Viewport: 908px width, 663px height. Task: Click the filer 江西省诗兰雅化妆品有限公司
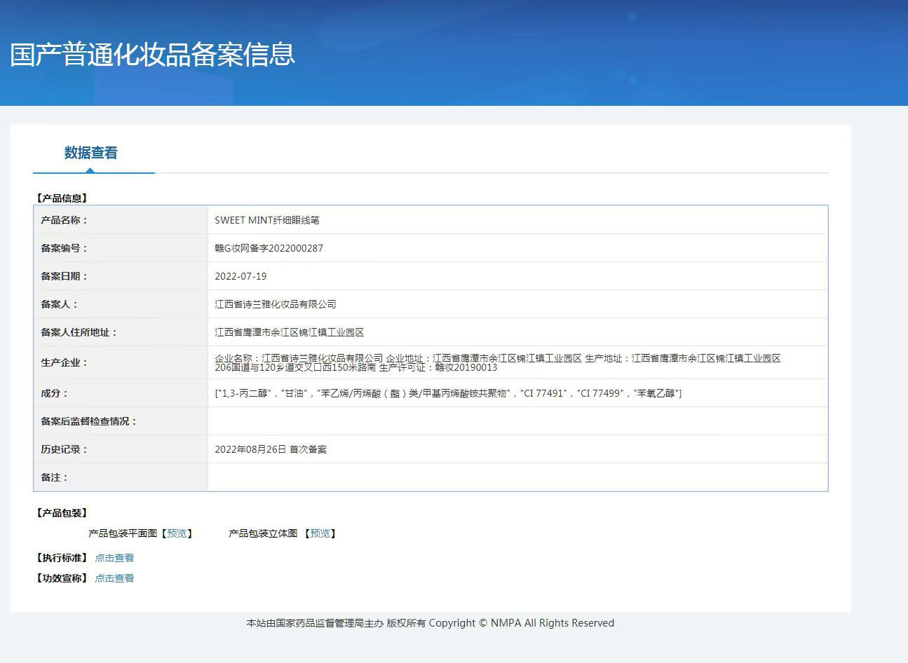276,304
